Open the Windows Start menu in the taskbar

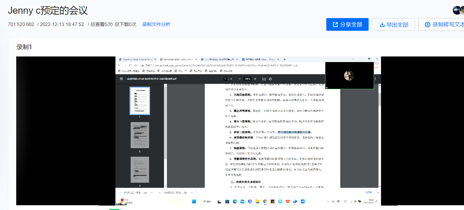point(194,201)
